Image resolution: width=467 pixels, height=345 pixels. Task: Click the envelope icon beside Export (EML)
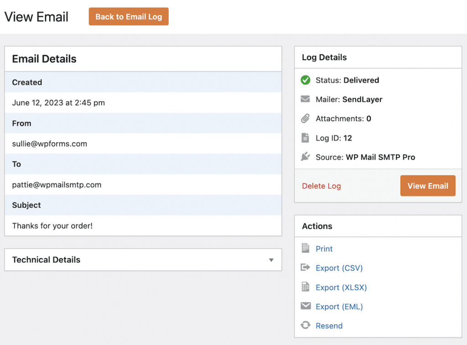[306, 306]
